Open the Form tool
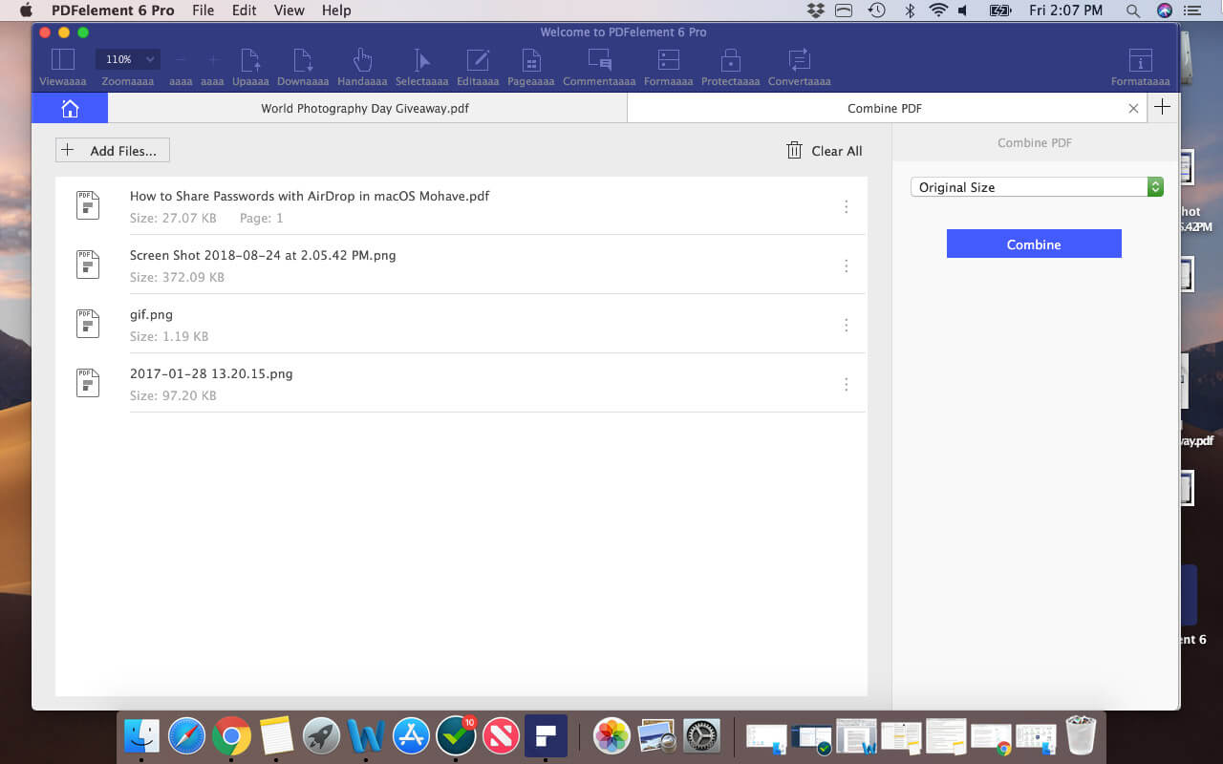 pos(669,60)
